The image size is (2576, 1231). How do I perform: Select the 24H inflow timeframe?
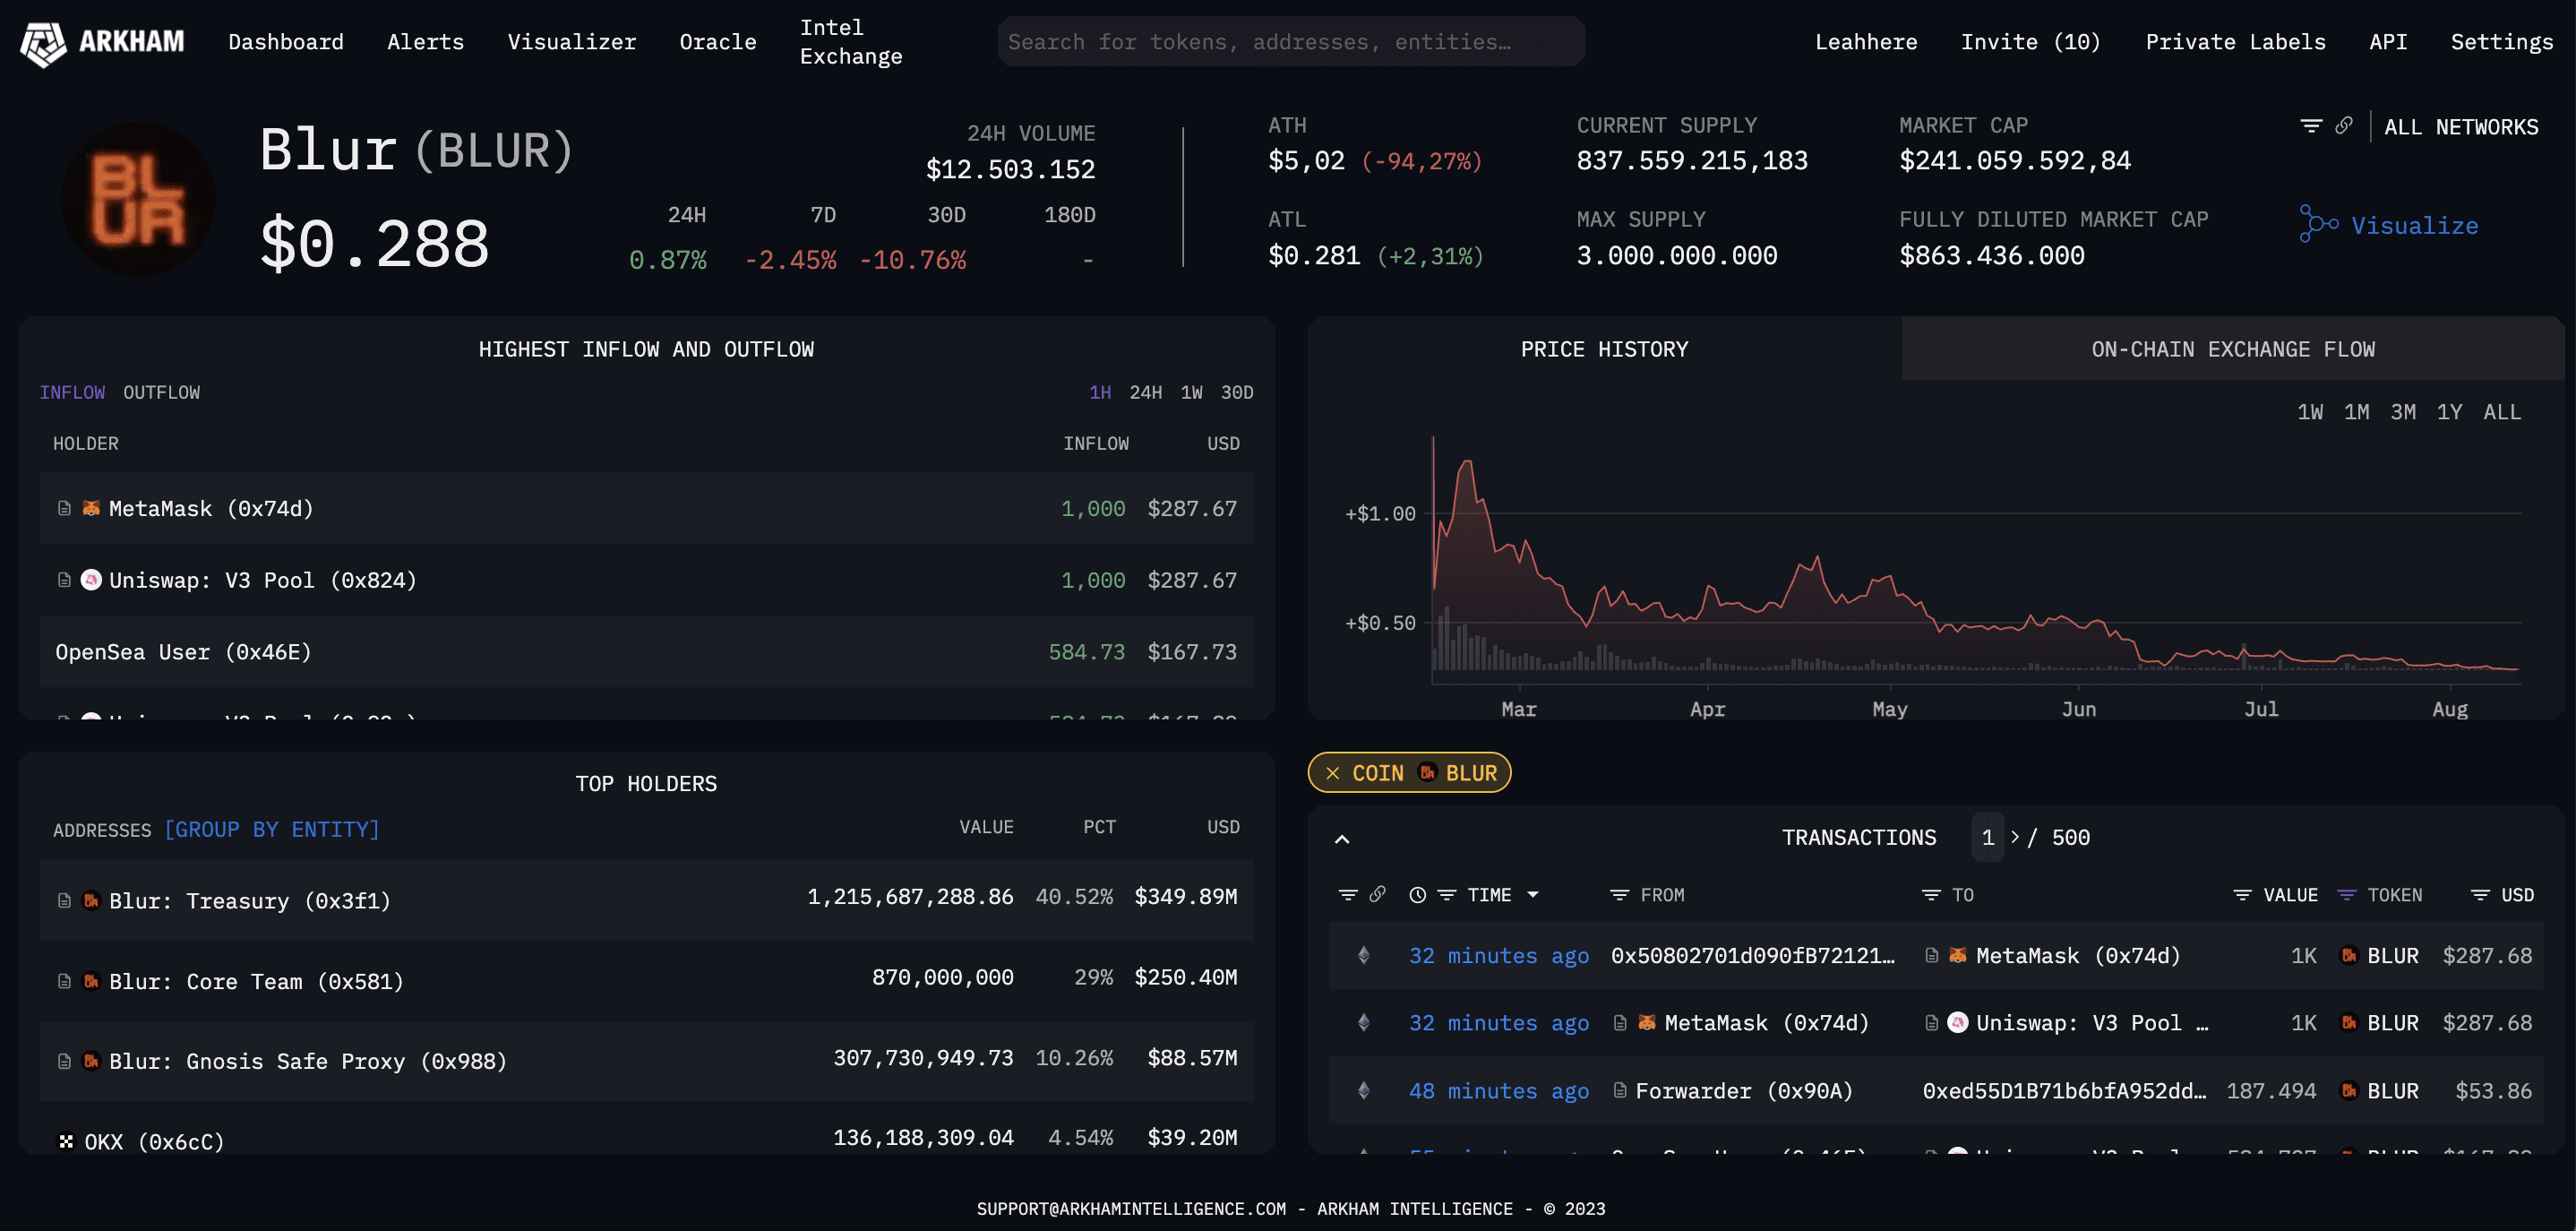(1145, 392)
